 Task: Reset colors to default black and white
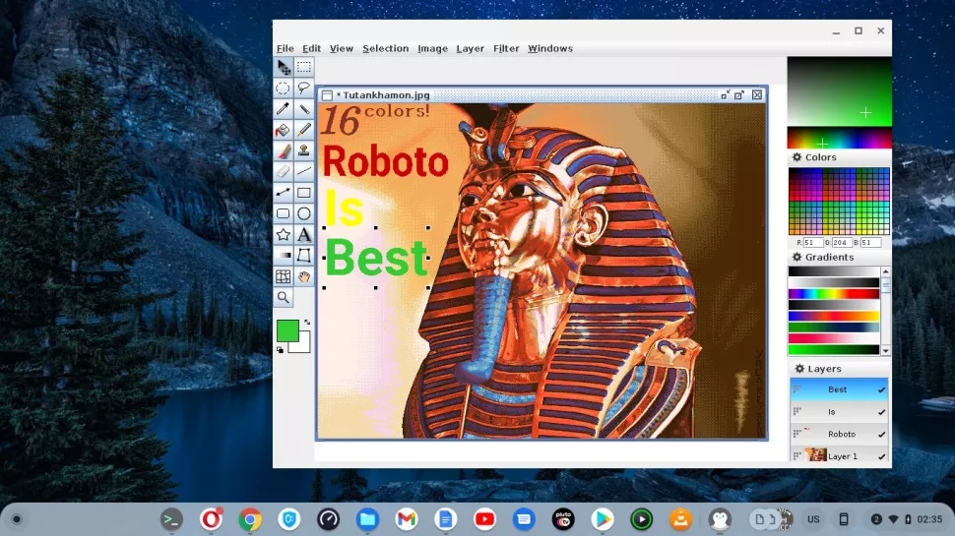pyautogui.click(x=281, y=350)
